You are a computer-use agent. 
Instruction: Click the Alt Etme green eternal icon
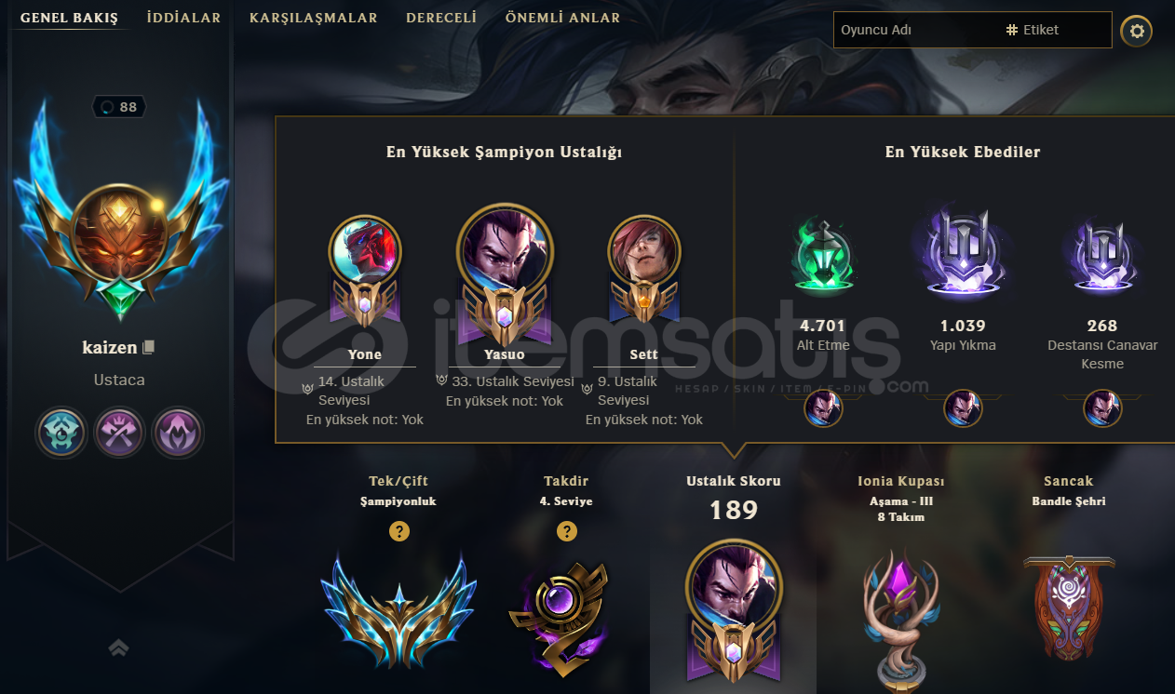pyautogui.click(x=823, y=255)
